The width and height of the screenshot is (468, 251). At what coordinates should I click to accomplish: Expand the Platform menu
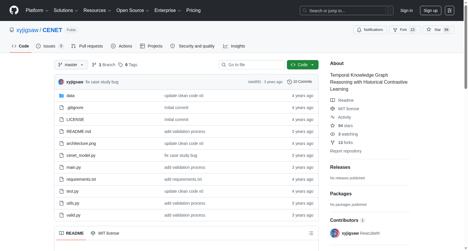[x=37, y=10]
